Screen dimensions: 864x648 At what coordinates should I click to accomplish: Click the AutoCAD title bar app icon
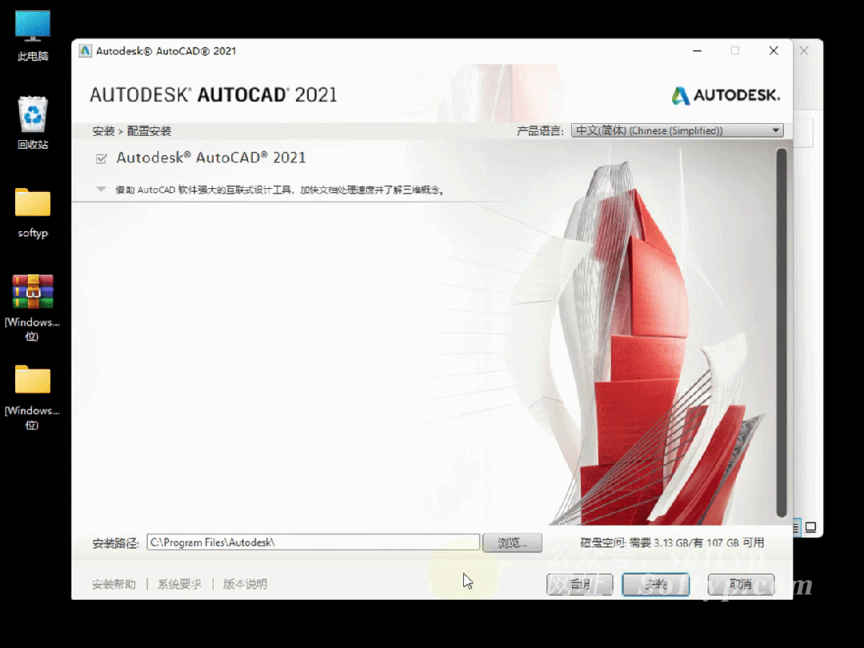tap(85, 50)
